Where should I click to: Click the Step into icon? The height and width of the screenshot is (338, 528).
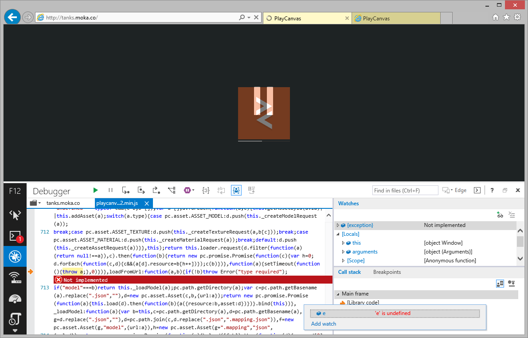(125, 191)
